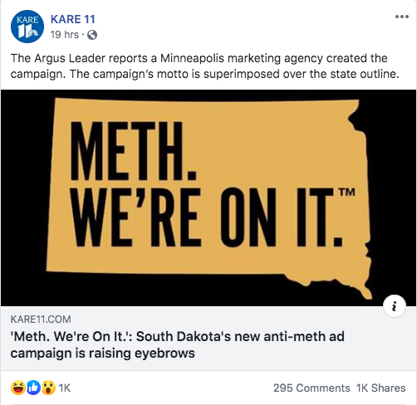This screenshot has width=417, height=405.
Task: Click the TM symbol in the graphic
Action: [x=346, y=192]
